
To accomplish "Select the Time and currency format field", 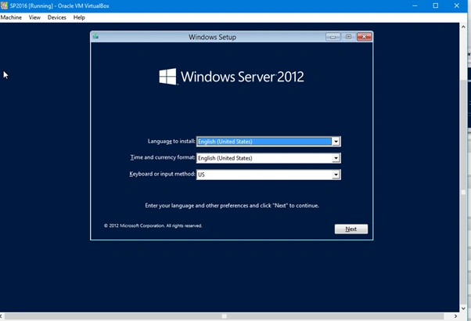I will point(268,158).
